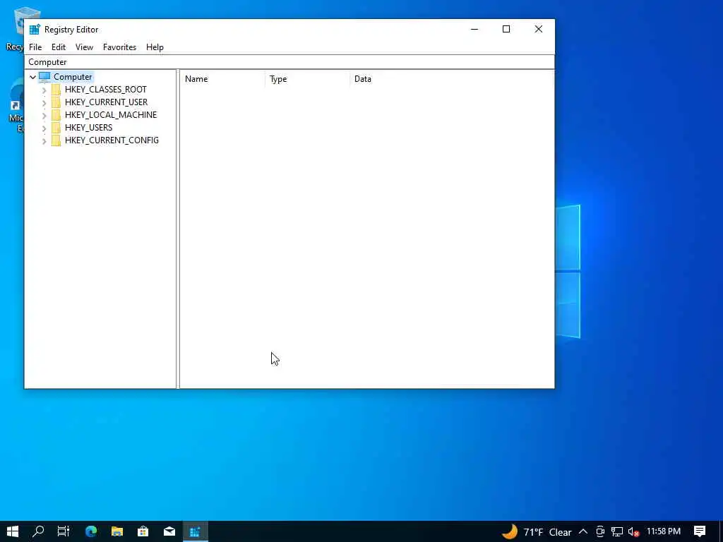Expand the HKEY_CLASSES_ROOT key
This screenshot has width=723, height=542.
click(44, 90)
